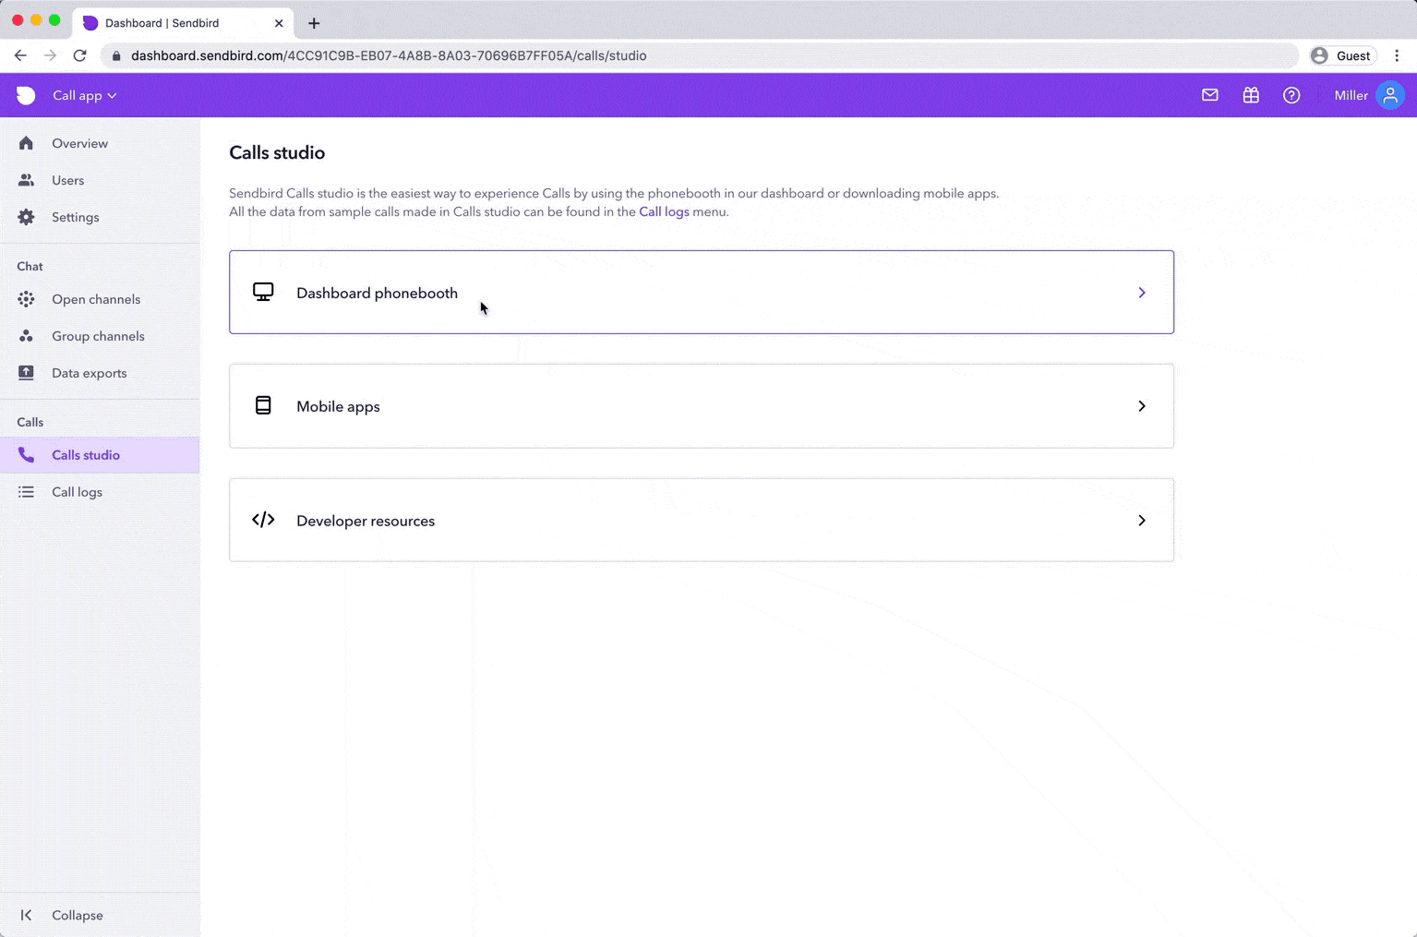Click the Miller user avatar icon
The height and width of the screenshot is (937, 1417).
1389,95
